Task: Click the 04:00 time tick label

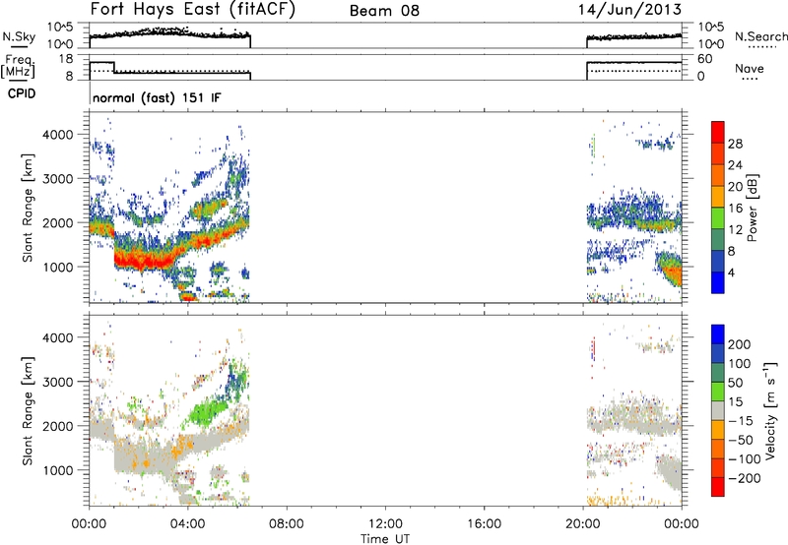Action: (x=187, y=524)
